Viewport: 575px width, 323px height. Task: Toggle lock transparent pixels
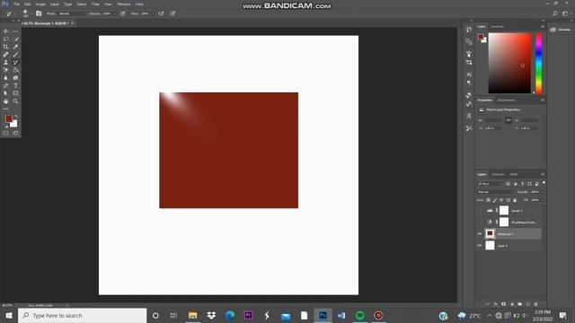coord(488,200)
